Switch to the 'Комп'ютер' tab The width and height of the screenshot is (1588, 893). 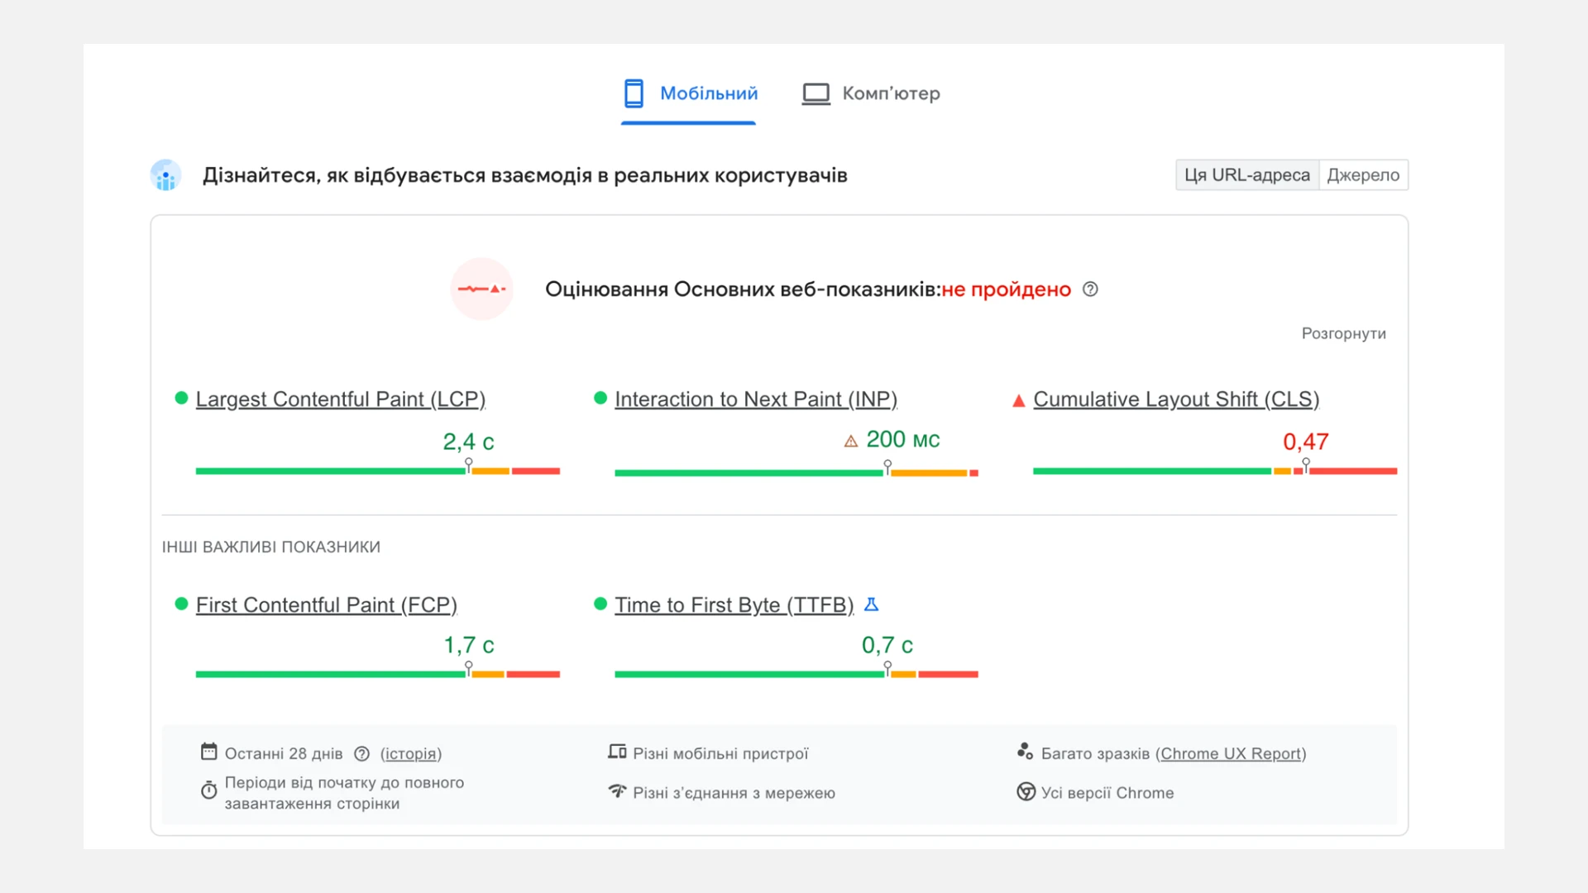[x=891, y=93]
